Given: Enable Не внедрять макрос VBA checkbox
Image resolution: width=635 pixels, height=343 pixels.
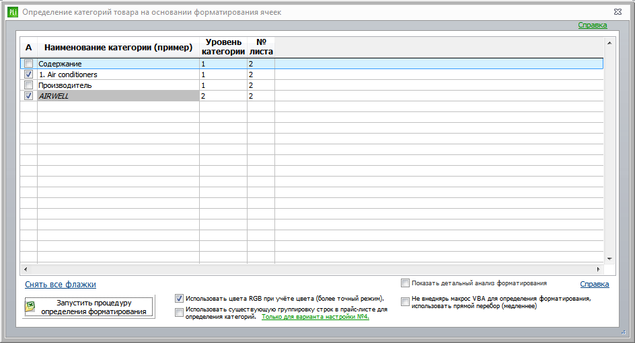Looking at the screenshot, I should coord(405,302).
